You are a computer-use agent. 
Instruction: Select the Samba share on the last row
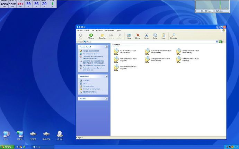125,67
